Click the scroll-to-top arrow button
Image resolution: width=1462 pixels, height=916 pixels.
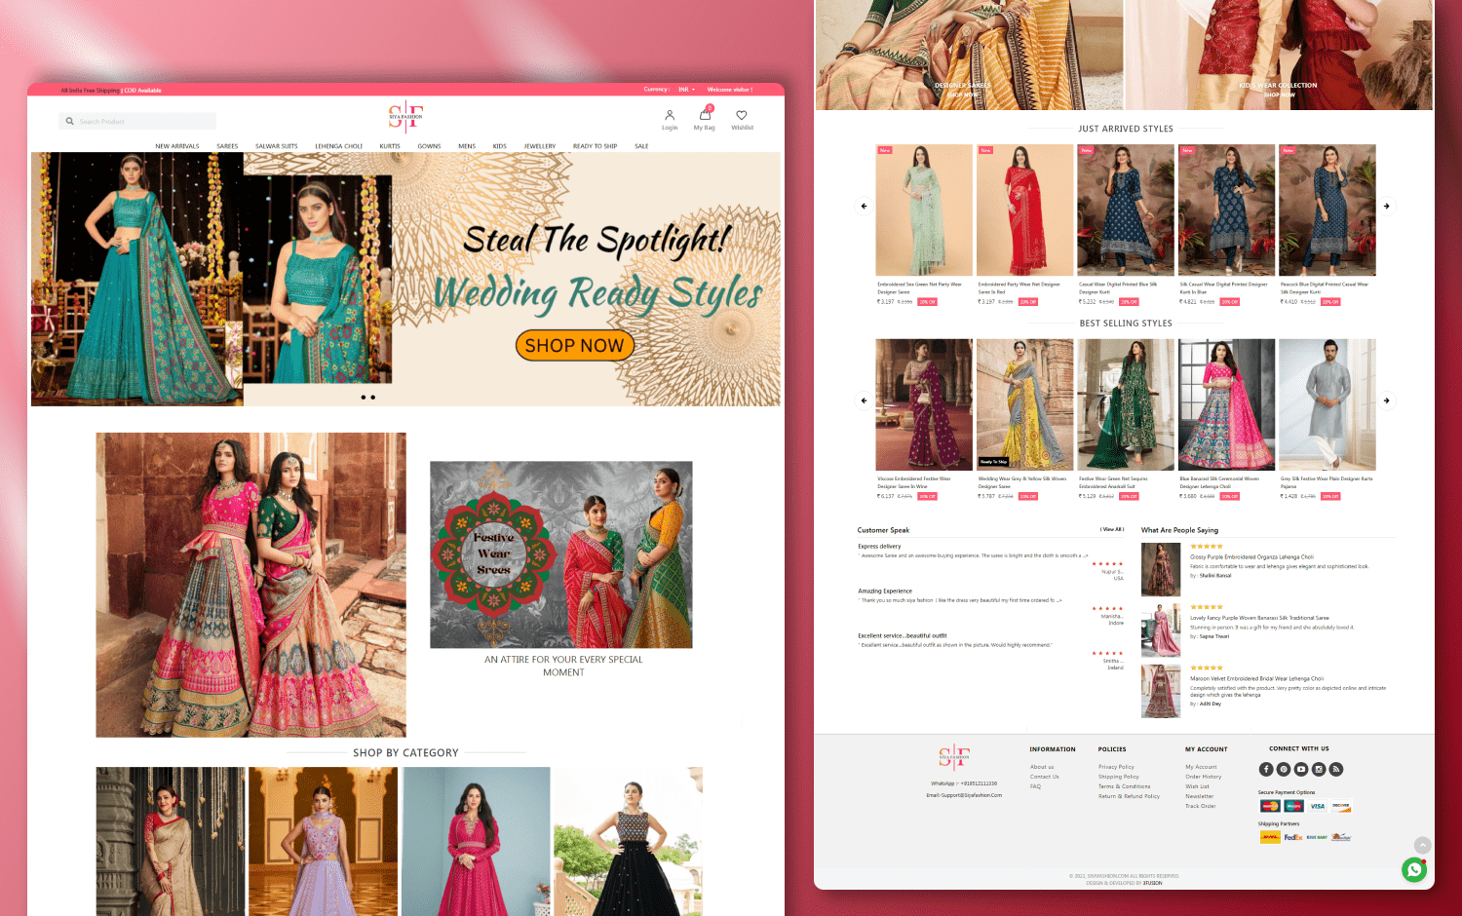coord(1423,845)
